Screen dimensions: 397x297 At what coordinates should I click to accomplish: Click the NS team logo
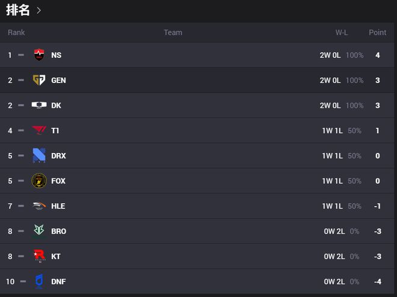tap(39, 55)
